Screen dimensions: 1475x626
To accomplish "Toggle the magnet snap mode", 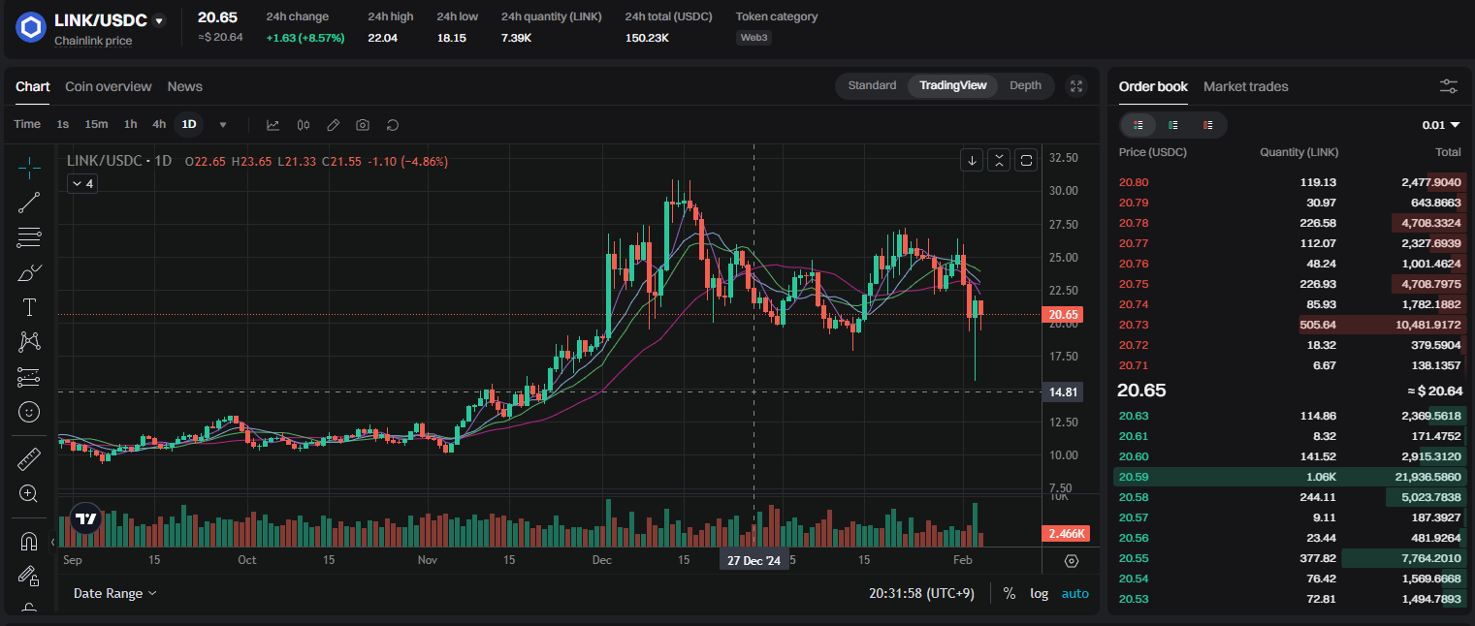I will [29, 541].
